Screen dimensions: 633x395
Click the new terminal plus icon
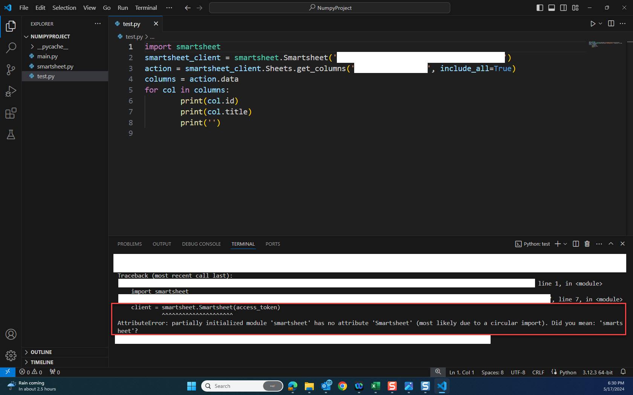point(558,244)
